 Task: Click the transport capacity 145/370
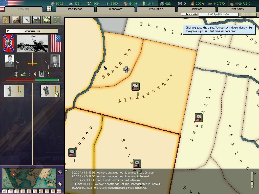pos(219,4)
